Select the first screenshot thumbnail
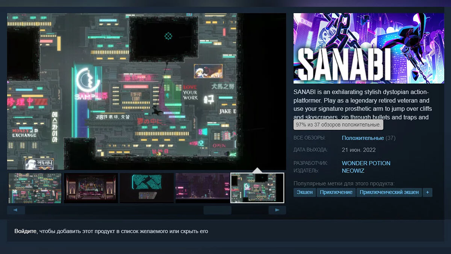The width and height of the screenshot is (451, 254). tap(35, 188)
